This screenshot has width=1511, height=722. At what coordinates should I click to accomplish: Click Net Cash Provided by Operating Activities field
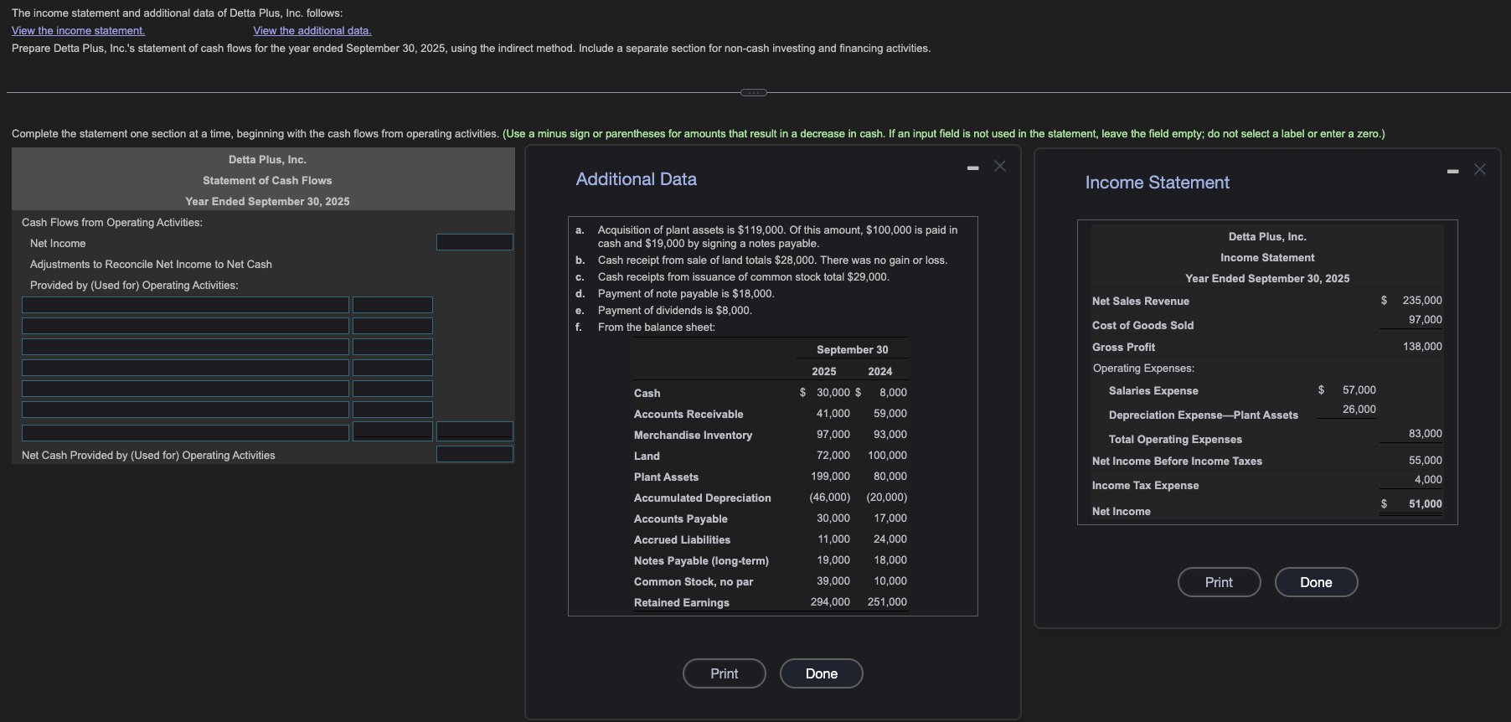[475, 454]
